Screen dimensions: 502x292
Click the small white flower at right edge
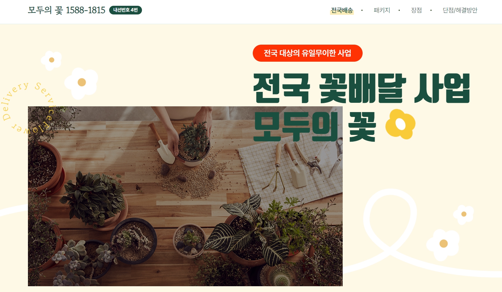point(463,214)
